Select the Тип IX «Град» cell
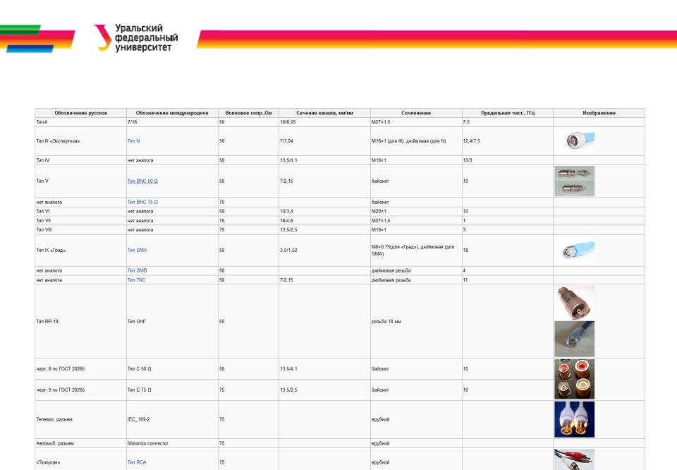The image size is (677, 470). tap(80, 251)
